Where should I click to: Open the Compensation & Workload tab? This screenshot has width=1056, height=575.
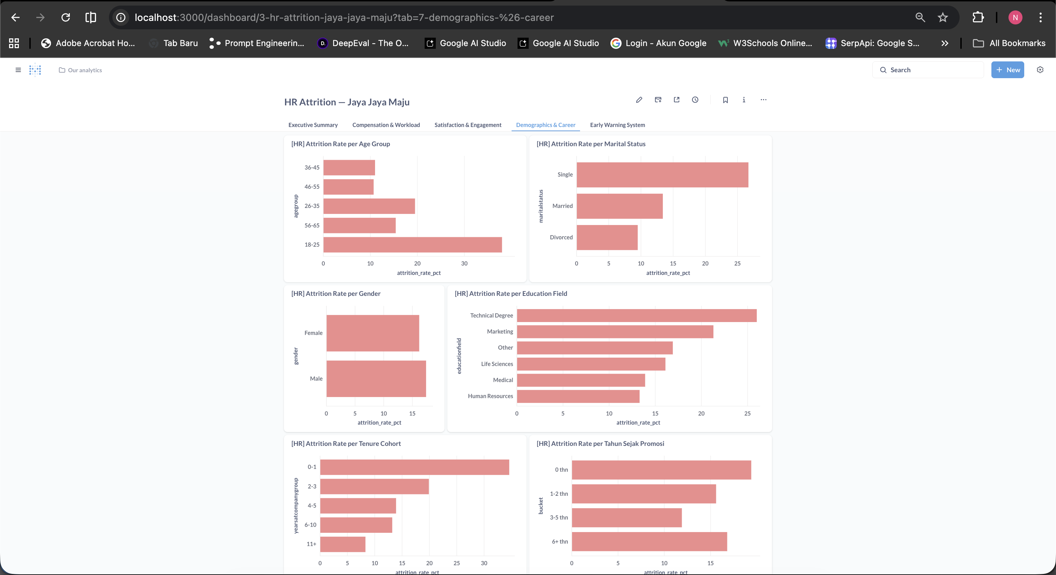click(386, 125)
